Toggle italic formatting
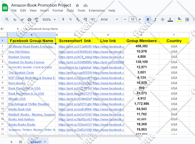Image resolution: width=195 pixels, height=144 pixels. [x=155, y=19]
